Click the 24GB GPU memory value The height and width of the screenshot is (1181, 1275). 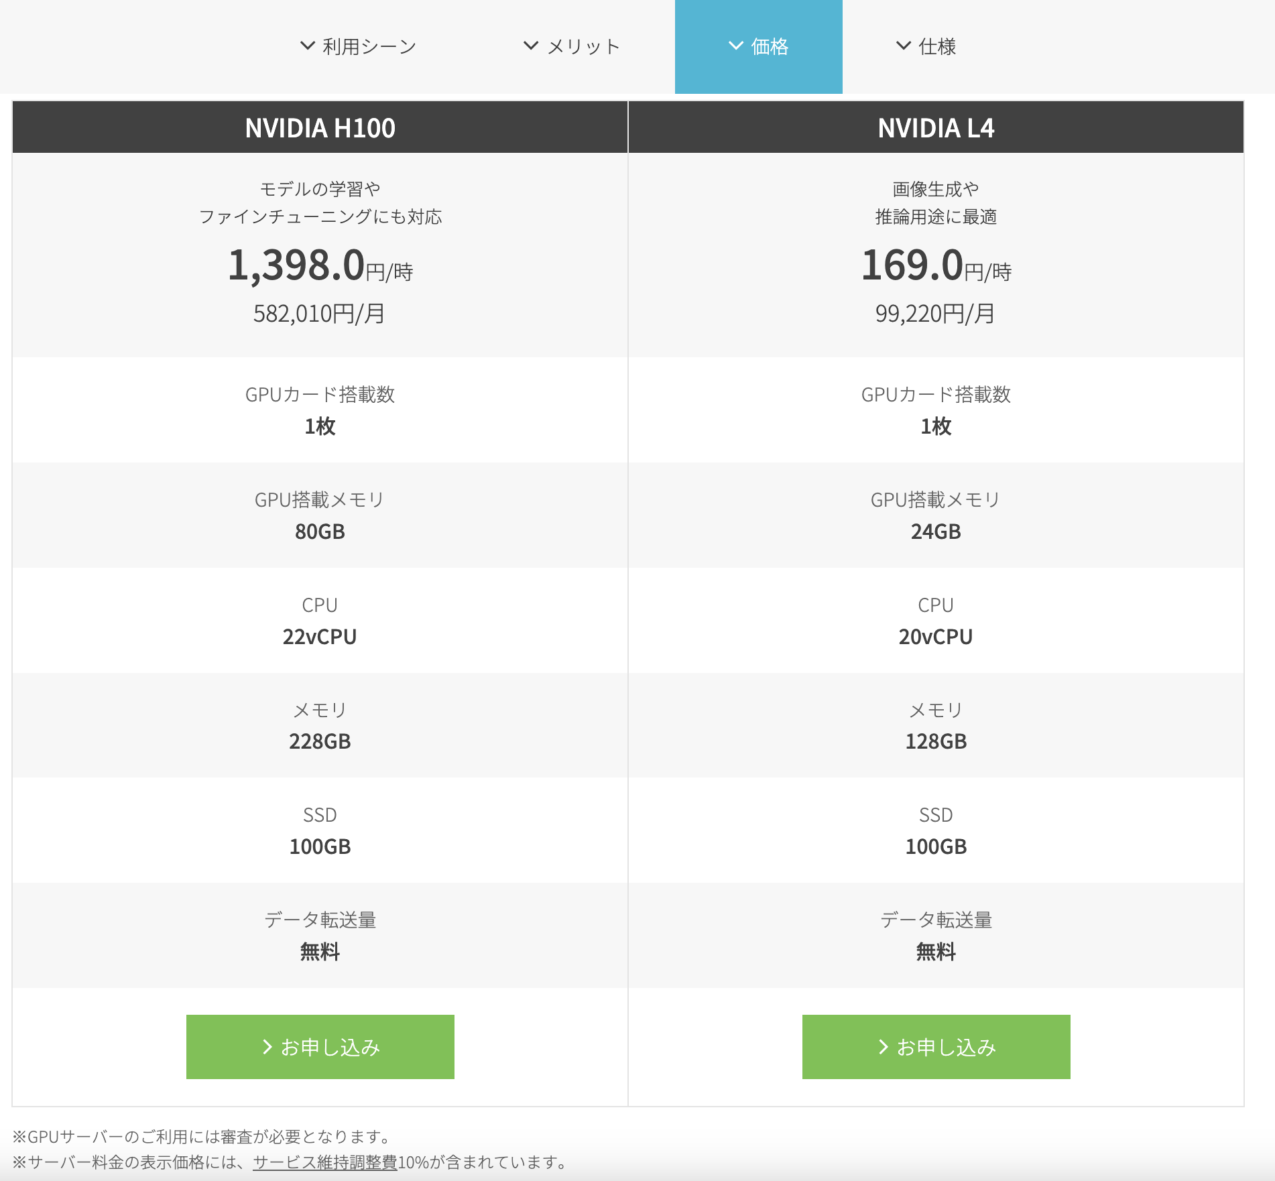tap(936, 532)
